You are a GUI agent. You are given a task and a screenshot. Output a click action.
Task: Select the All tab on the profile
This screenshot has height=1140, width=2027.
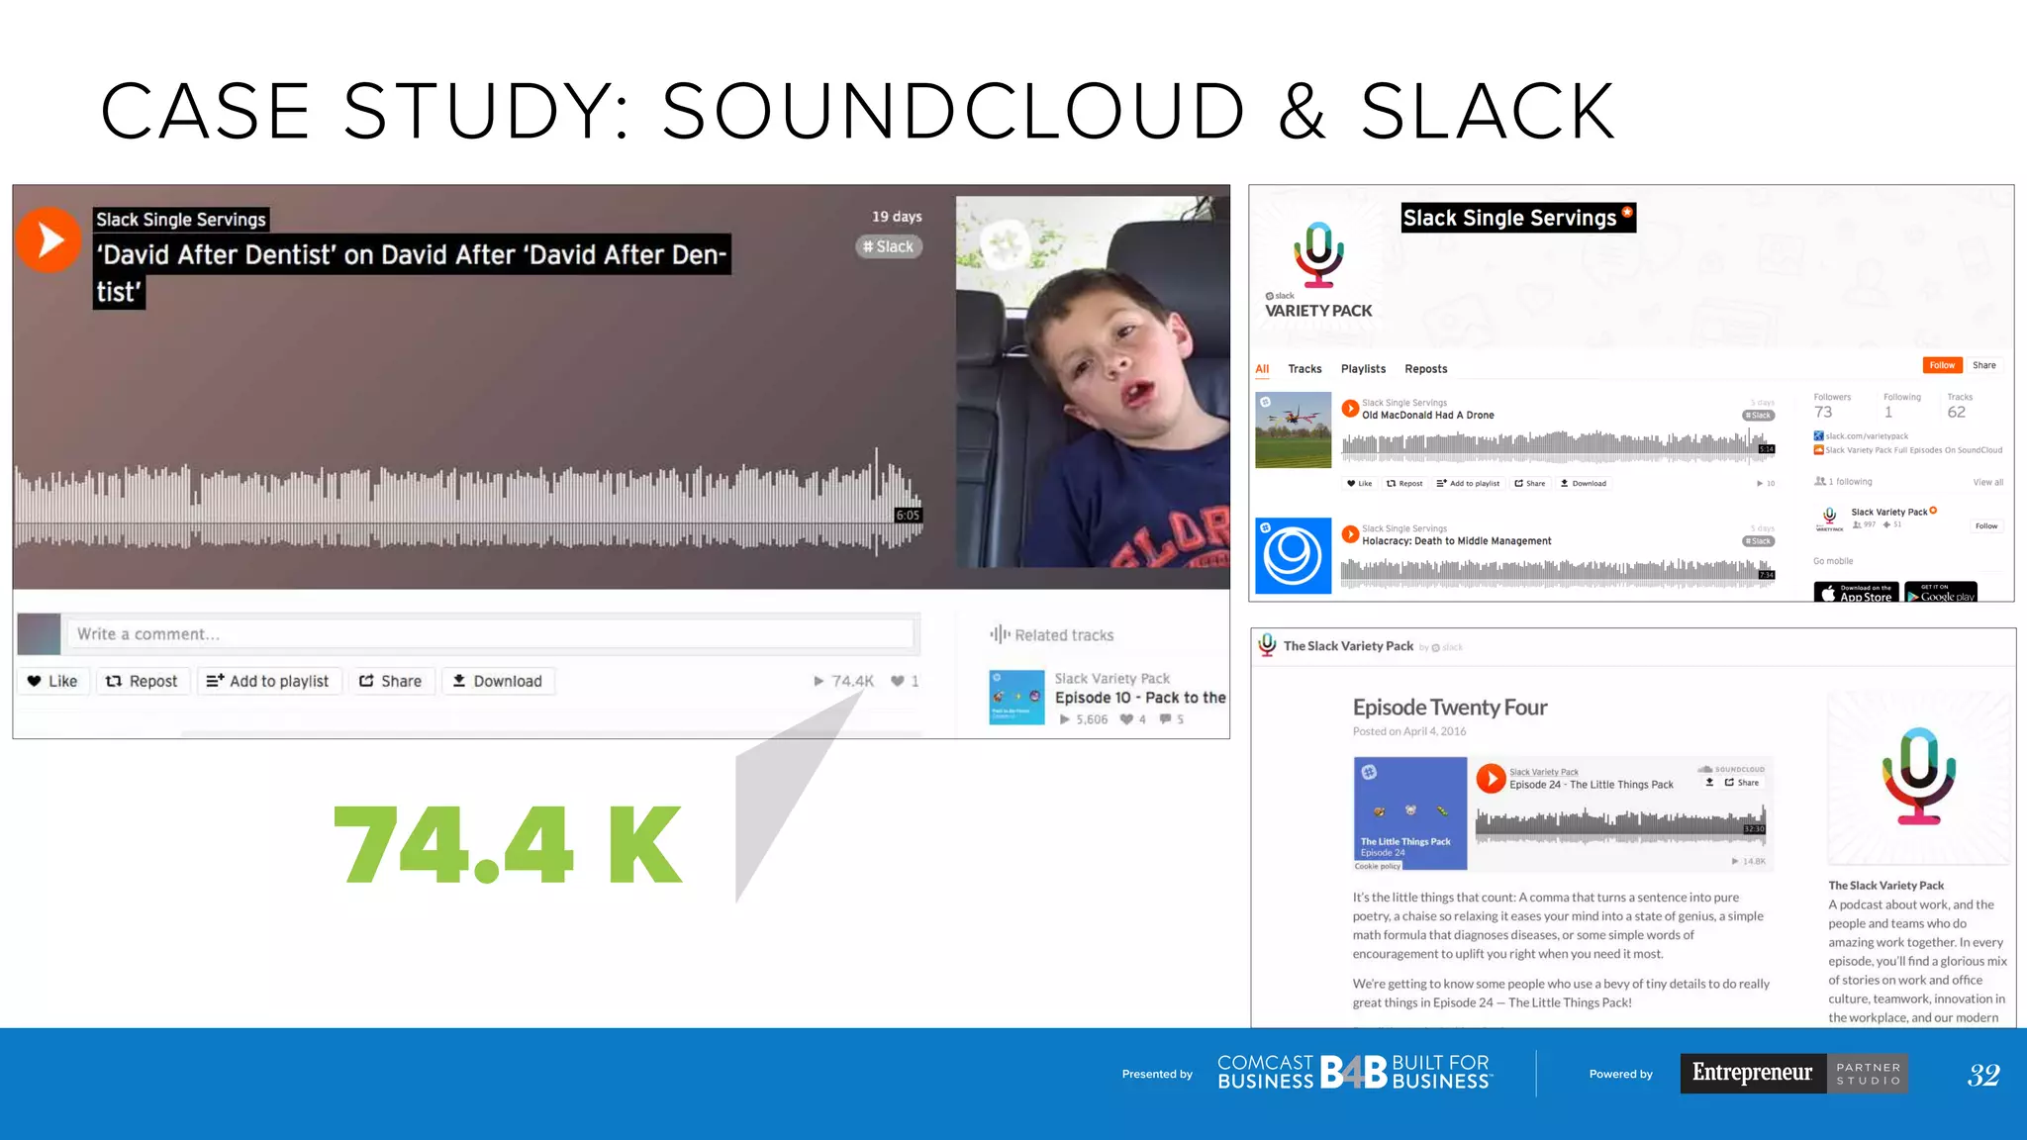pyautogui.click(x=1262, y=369)
